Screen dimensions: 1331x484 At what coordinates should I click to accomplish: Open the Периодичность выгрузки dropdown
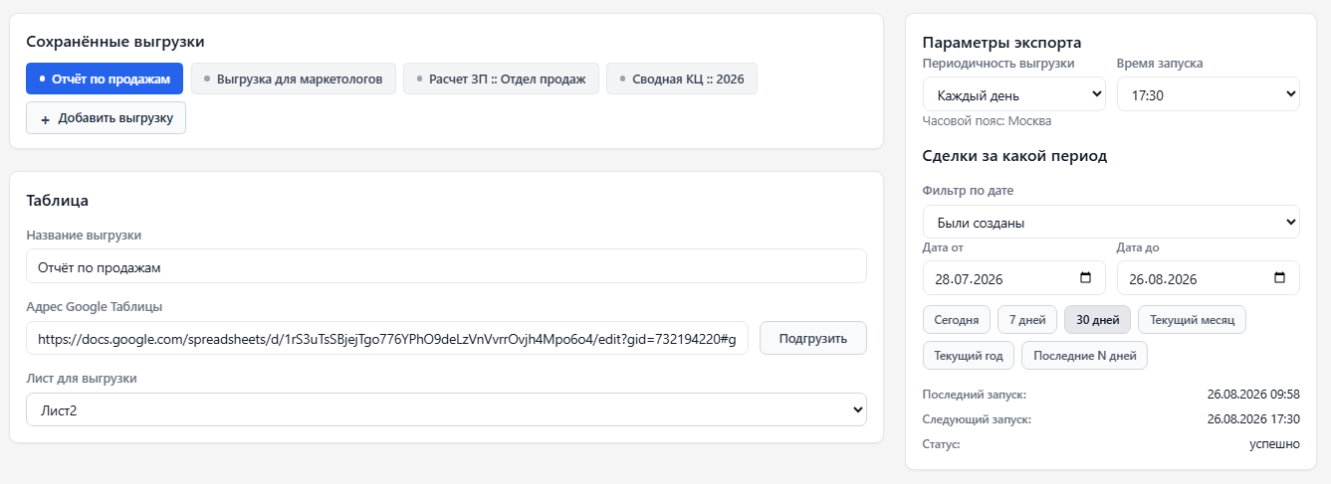coord(1014,95)
